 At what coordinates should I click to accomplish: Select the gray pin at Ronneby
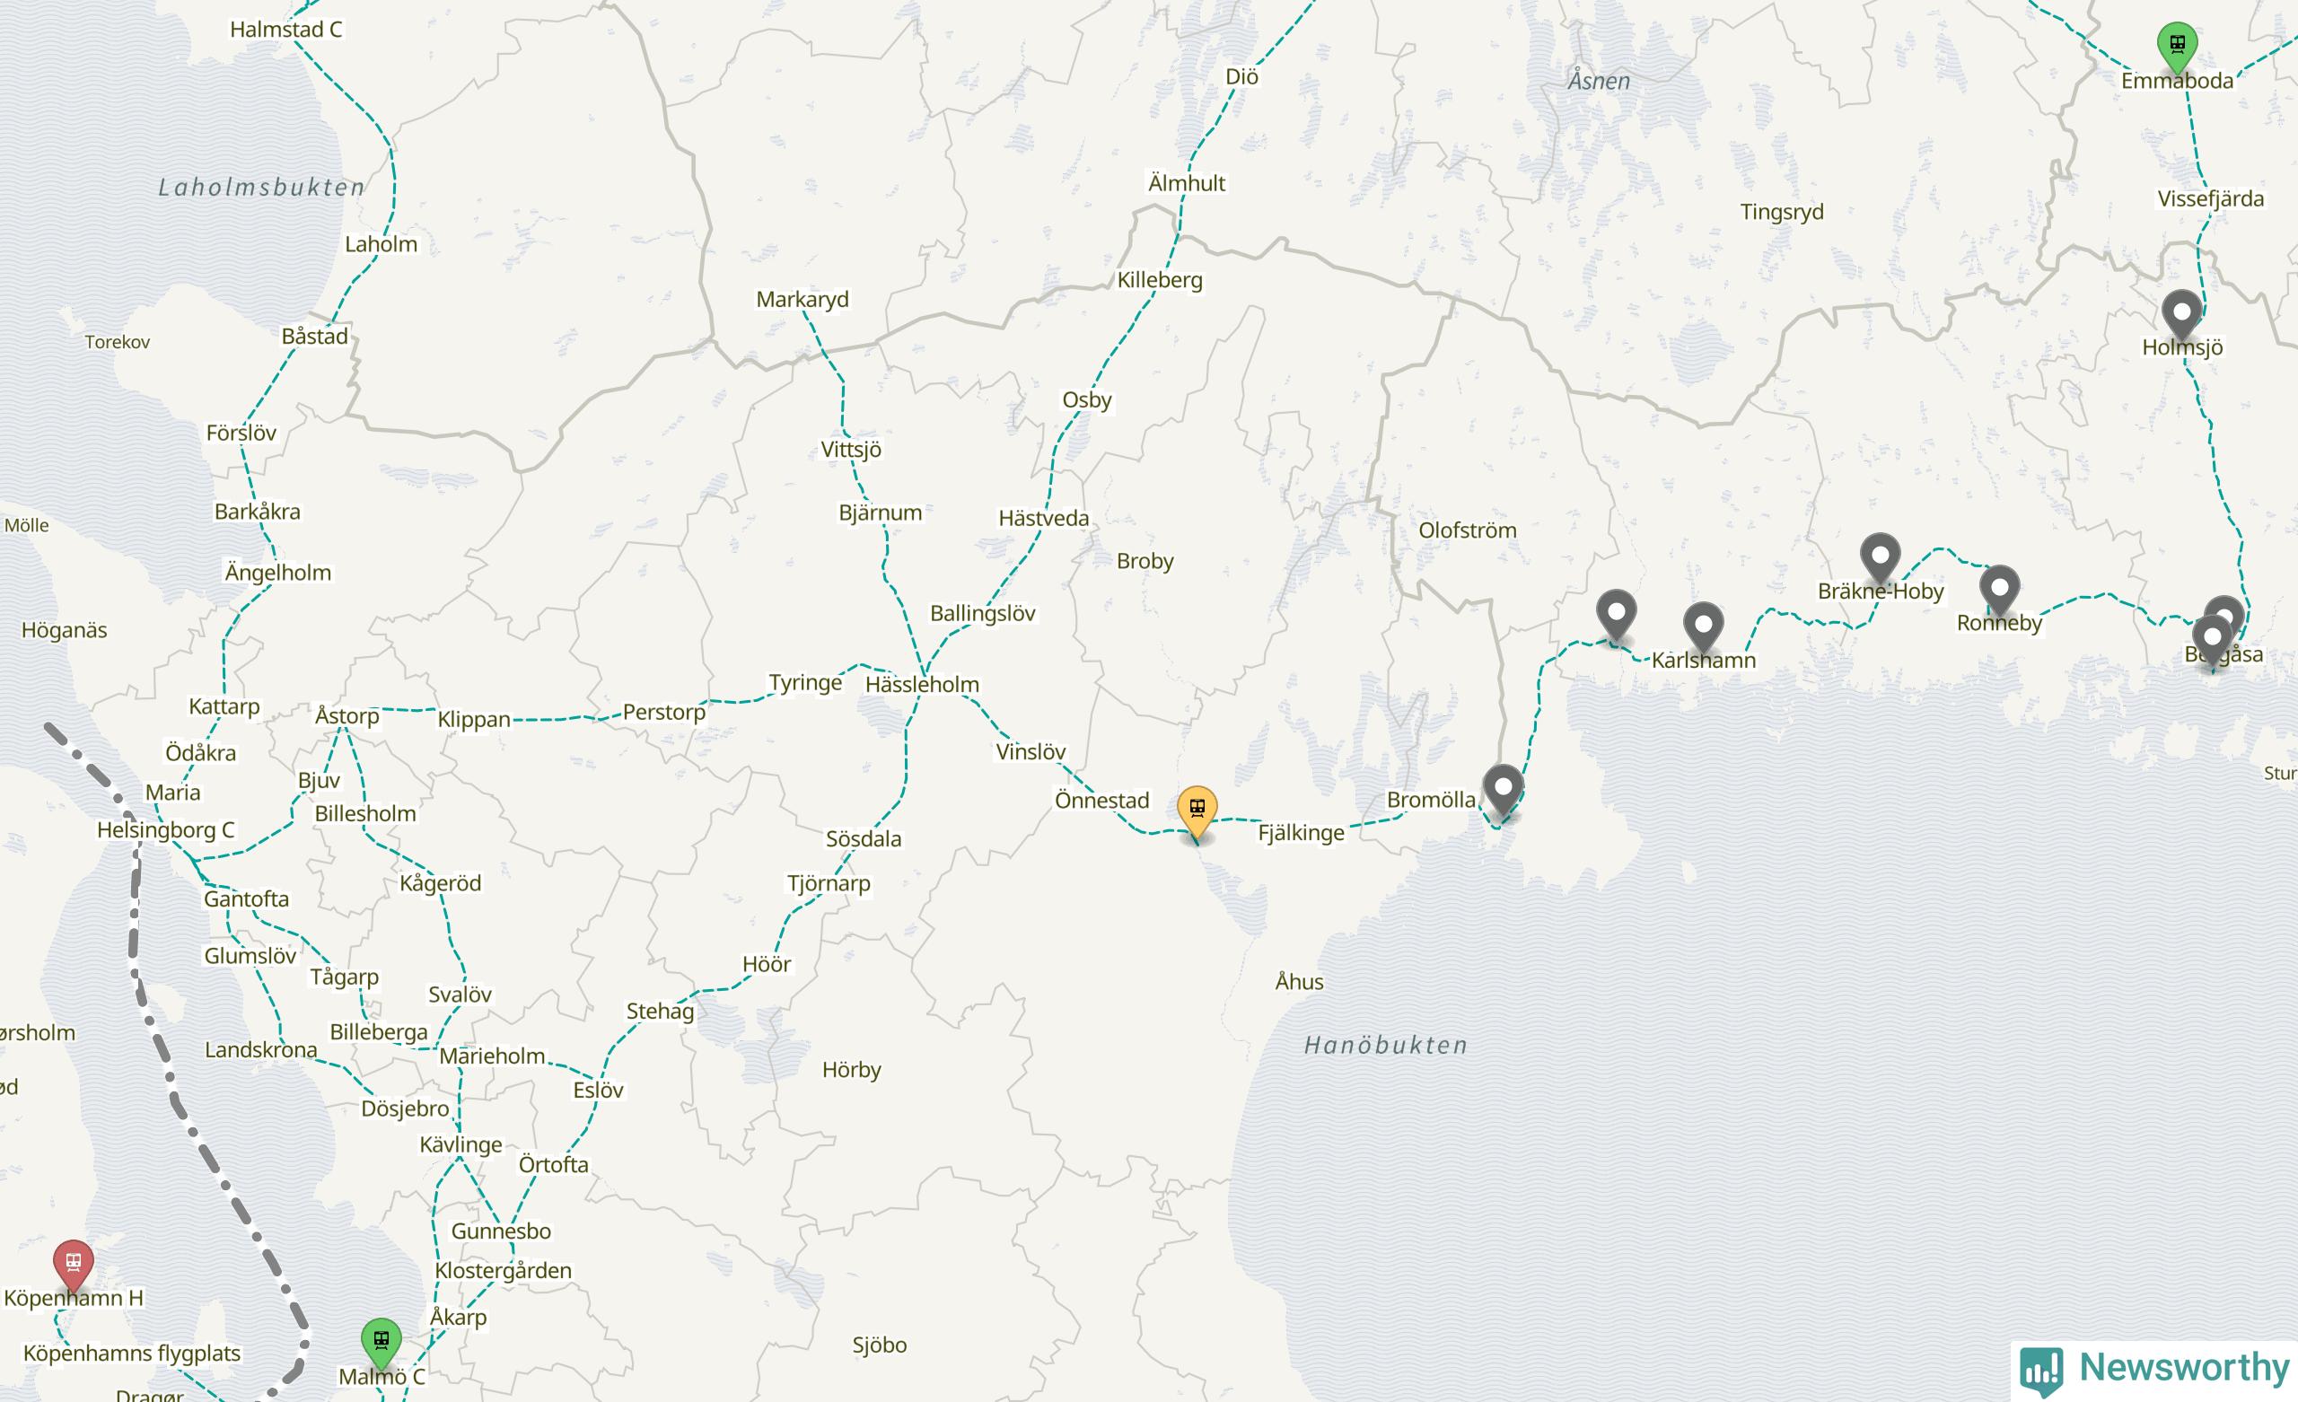(2000, 591)
